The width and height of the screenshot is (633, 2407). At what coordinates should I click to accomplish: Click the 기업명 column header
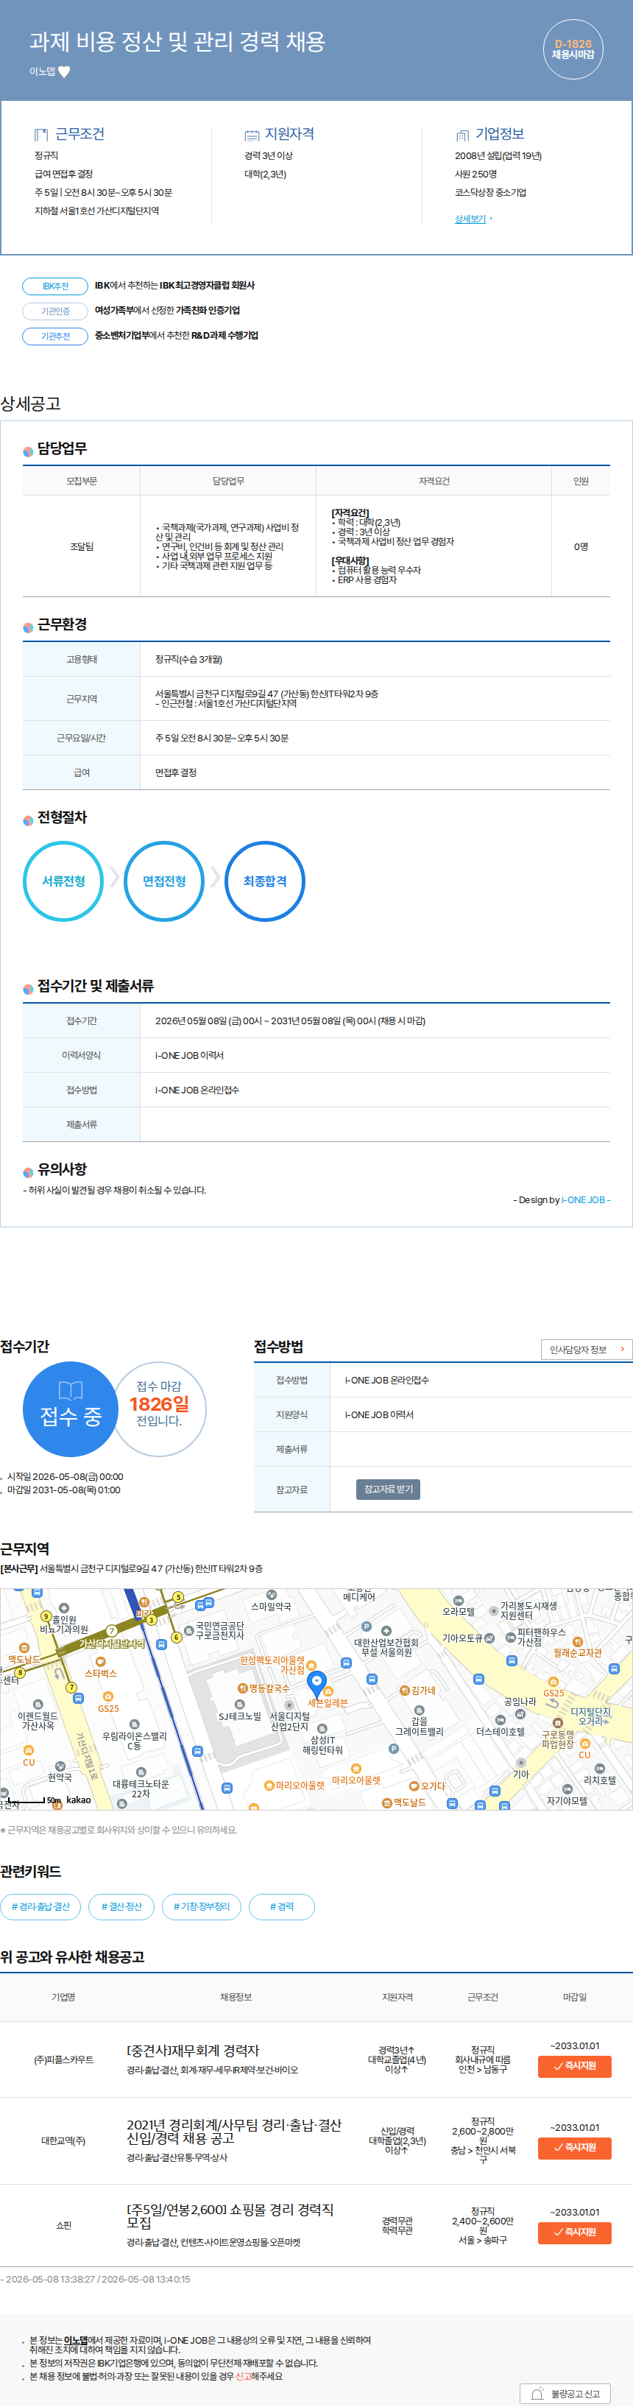point(63,1997)
